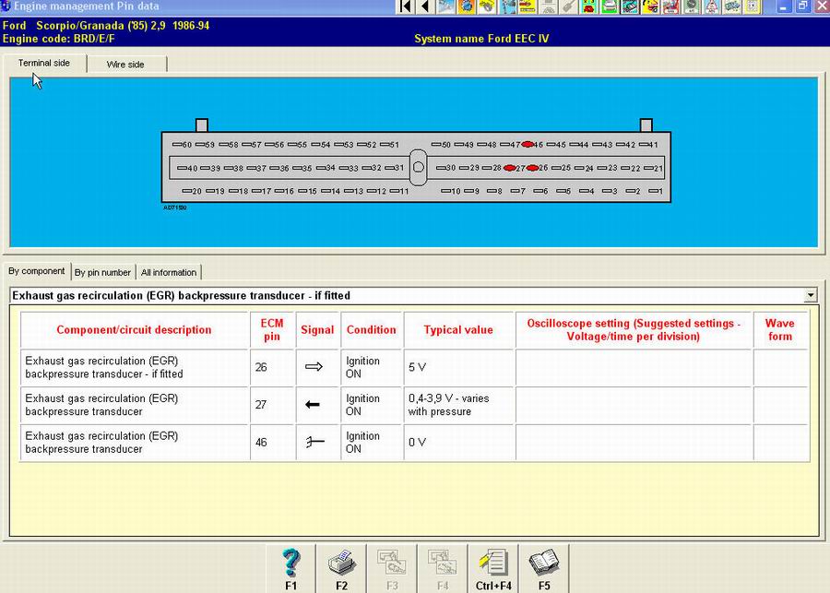
Task: Click the grey wrench toolbar icon
Action: tap(568, 6)
